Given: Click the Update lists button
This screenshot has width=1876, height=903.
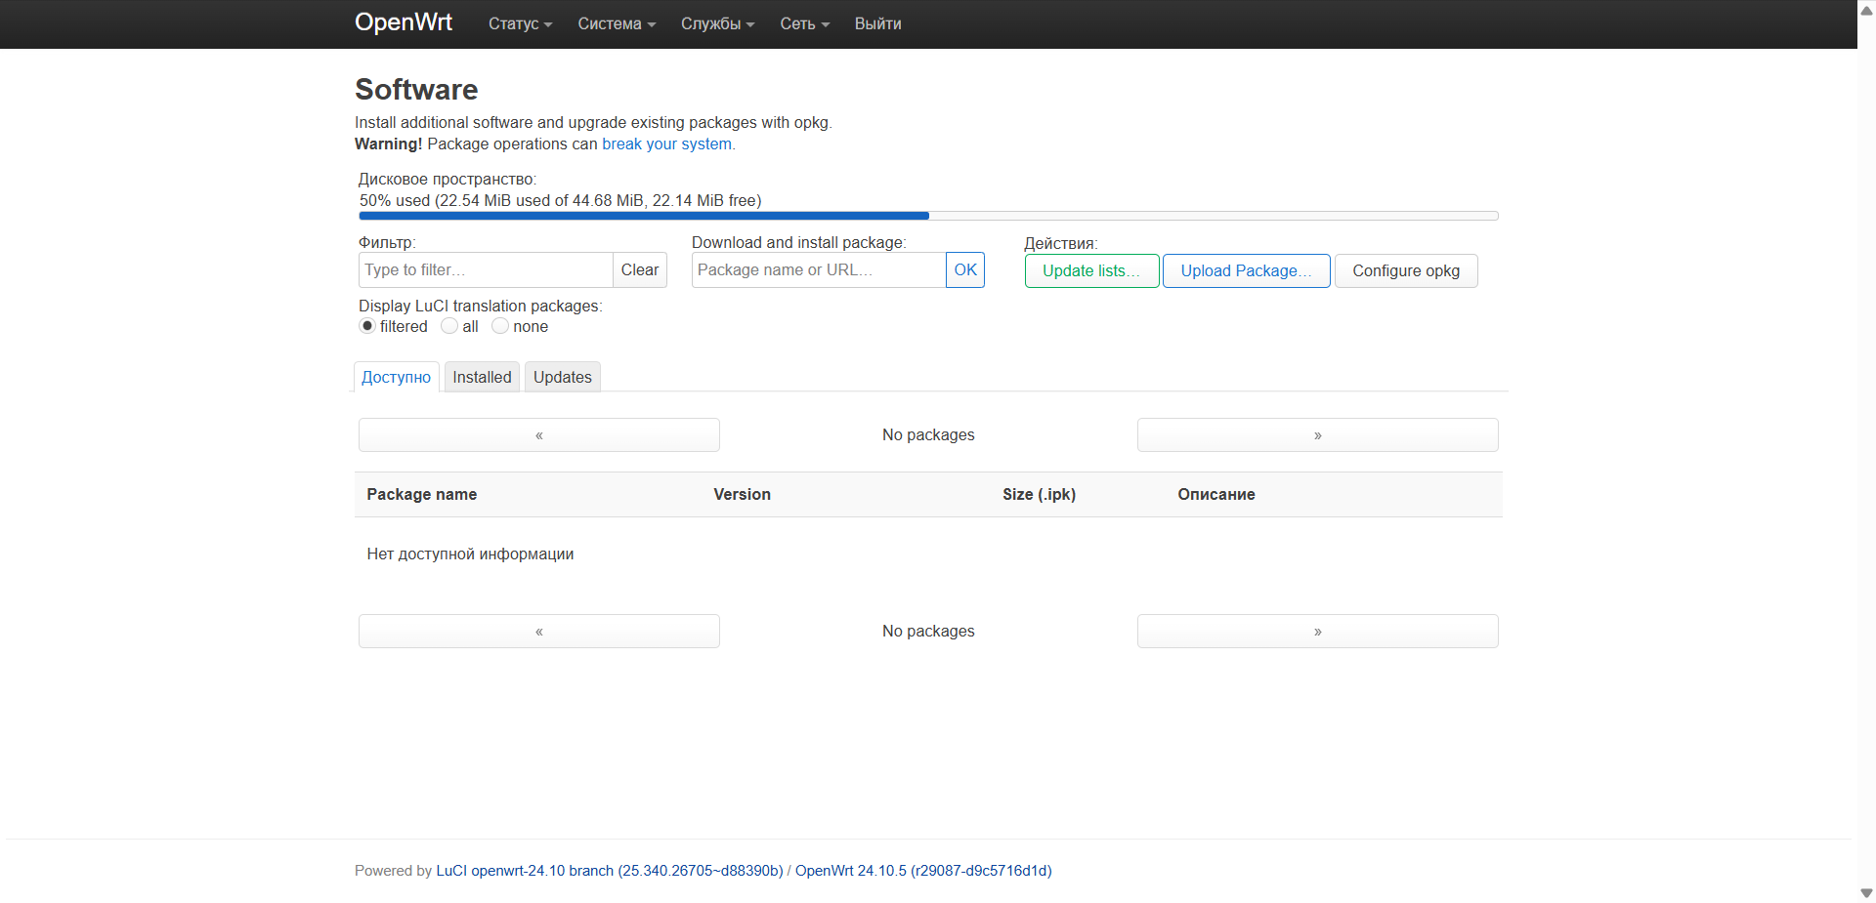Looking at the screenshot, I should pyautogui.click(x=1091, y=270).
